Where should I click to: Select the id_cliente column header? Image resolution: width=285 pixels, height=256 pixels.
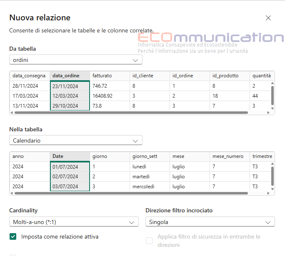pos(150,76)
